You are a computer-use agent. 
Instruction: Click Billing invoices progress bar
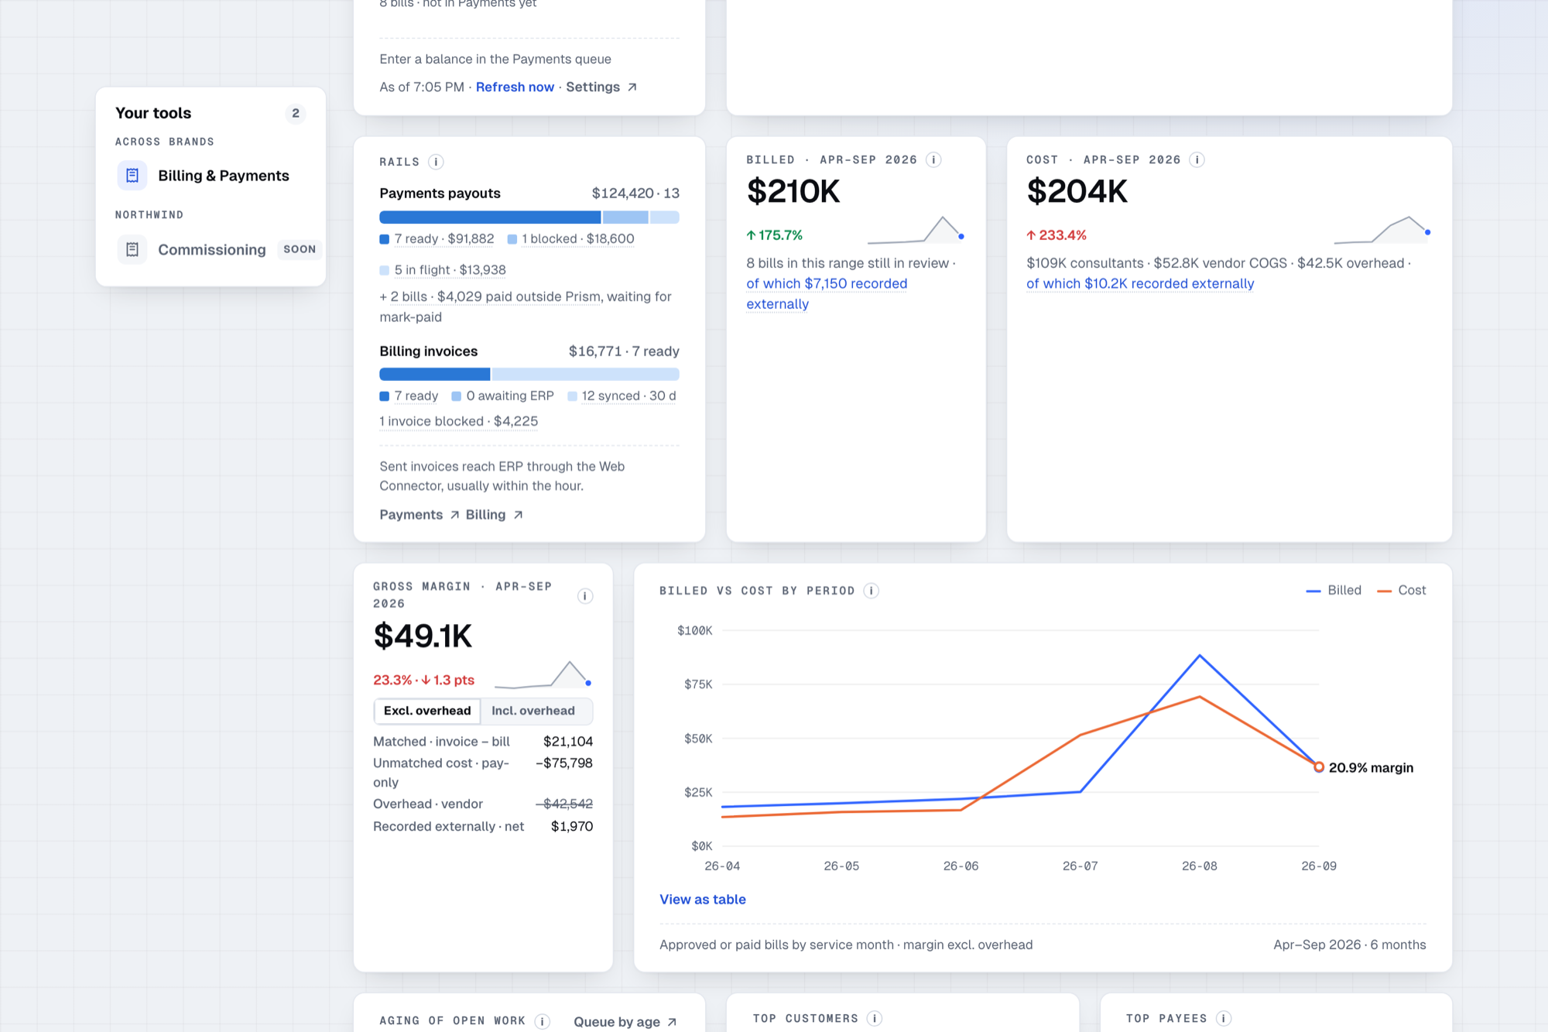pos(529,375)
